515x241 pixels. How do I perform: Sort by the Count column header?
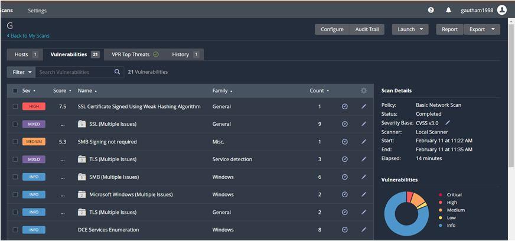[x=320, y=90]
